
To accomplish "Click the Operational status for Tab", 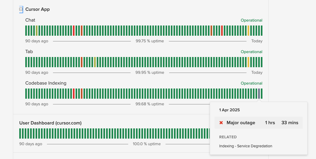I will [252, 52].
